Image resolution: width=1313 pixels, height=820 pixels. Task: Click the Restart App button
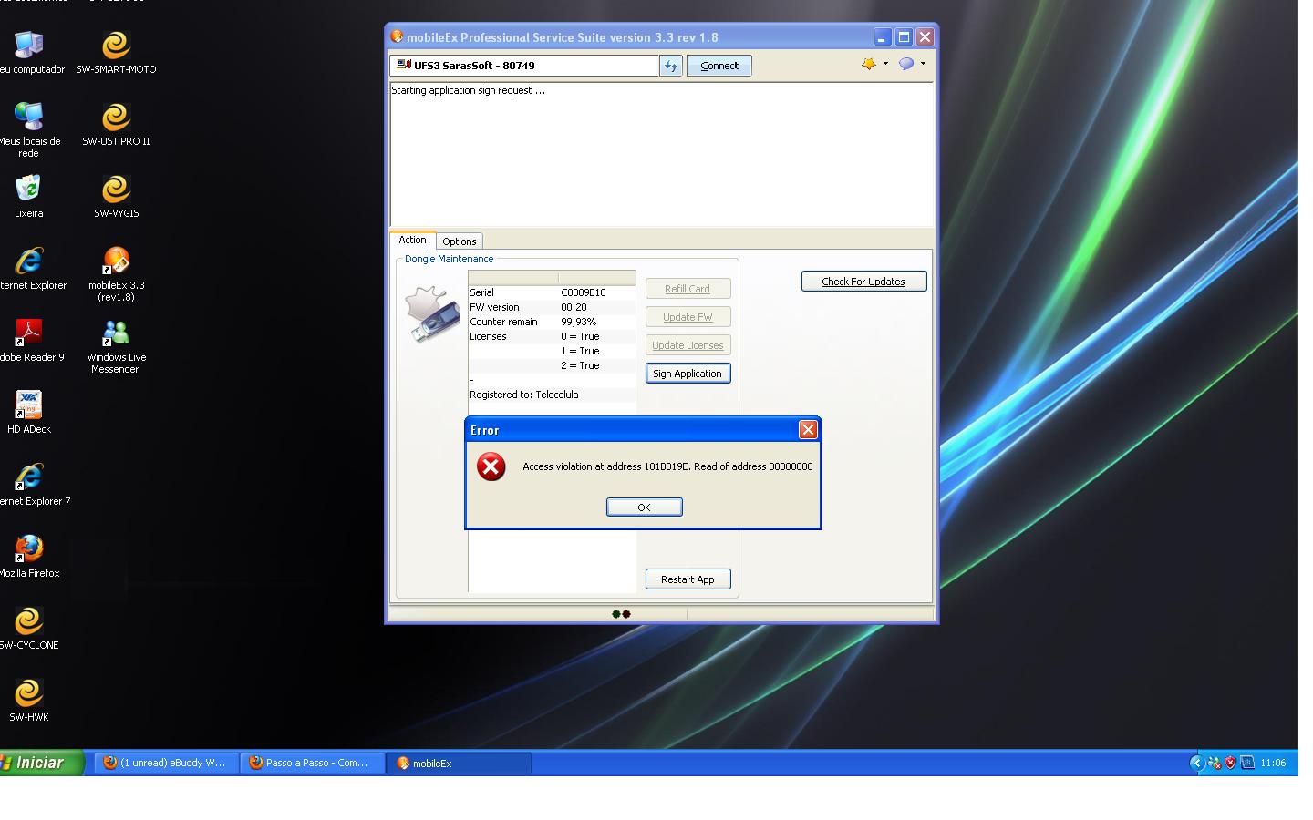coord(688,579)
